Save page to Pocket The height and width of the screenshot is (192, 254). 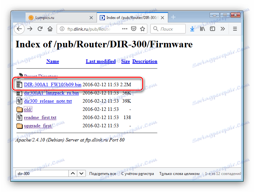[133, 29]
